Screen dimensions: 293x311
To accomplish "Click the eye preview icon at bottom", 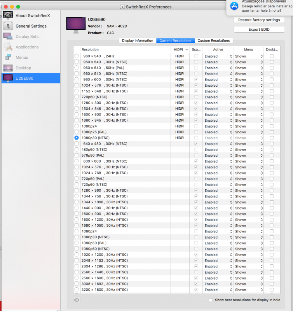I will 77,300.
